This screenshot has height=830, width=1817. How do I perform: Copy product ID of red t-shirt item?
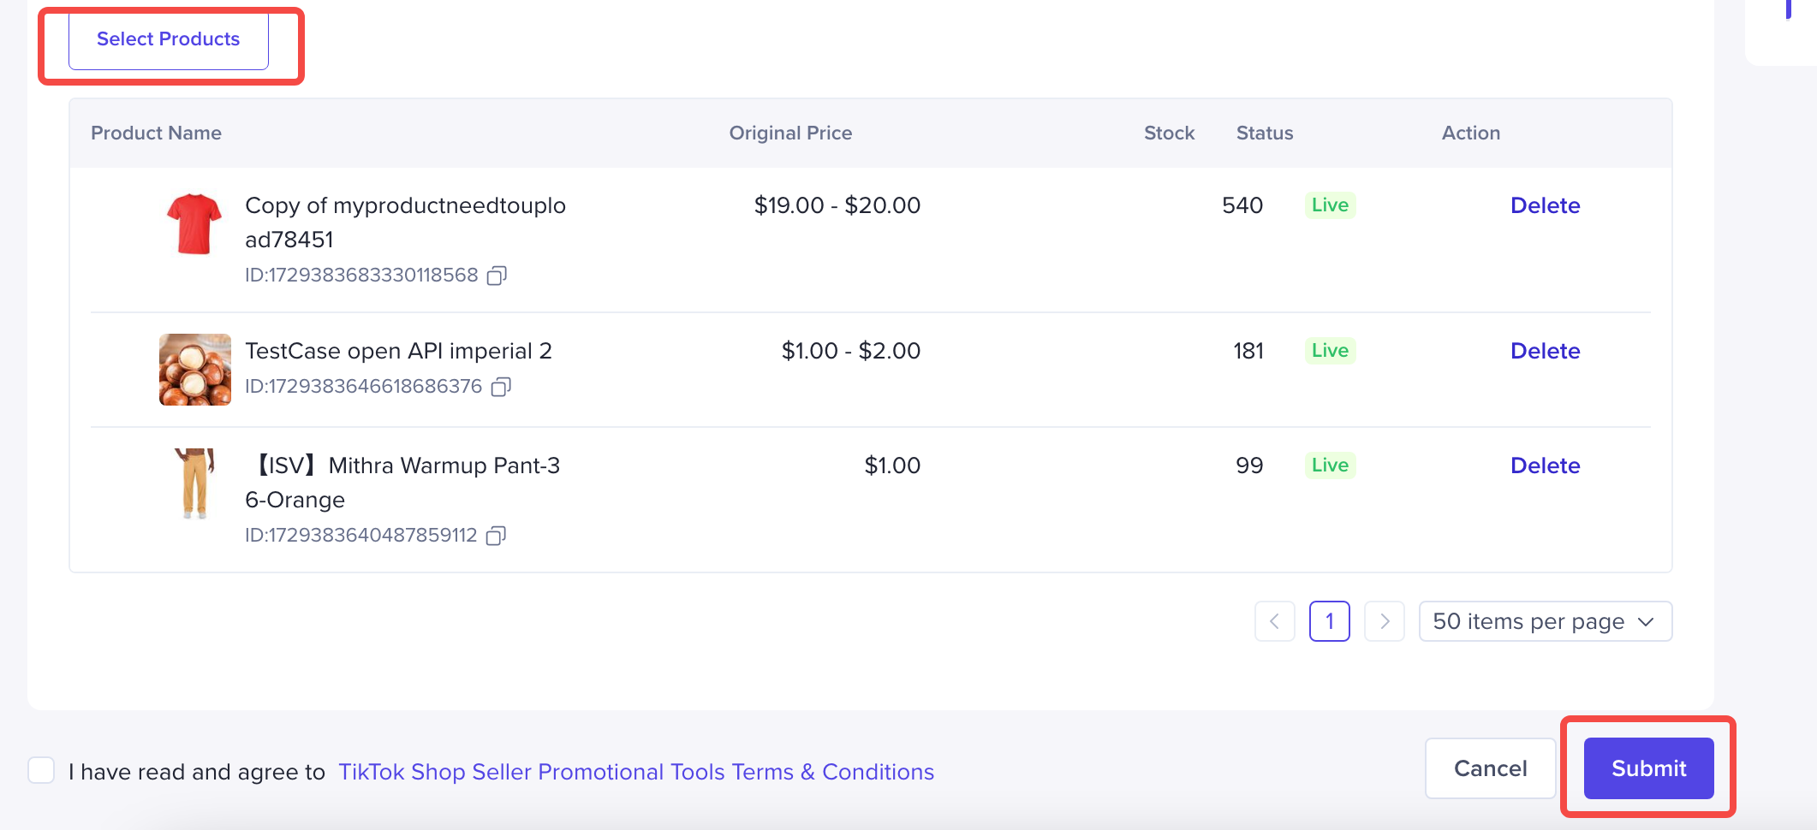click(497, 276)
